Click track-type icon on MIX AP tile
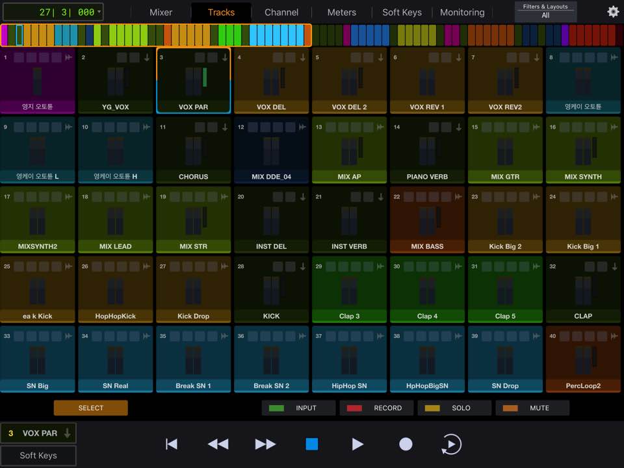This screenshot has width=624, height=468. coord(380,127)
